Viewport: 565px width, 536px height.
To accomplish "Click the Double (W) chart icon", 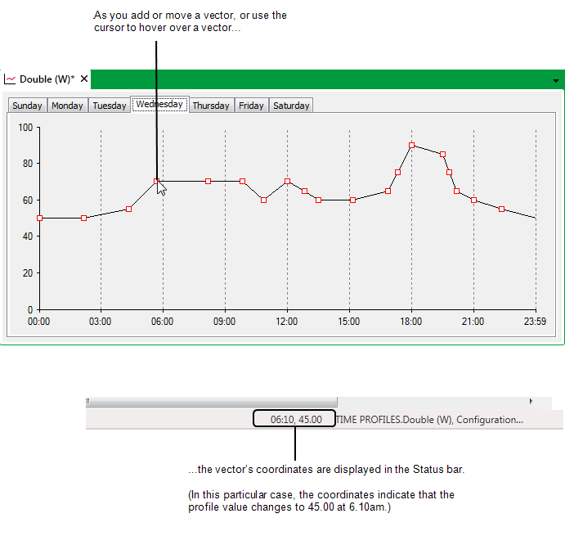I will 11,79.
